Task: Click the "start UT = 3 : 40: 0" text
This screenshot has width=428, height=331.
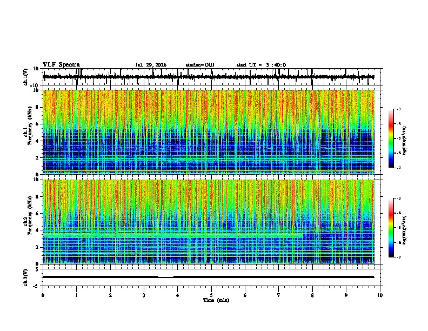Action: (x=261, y=65)
